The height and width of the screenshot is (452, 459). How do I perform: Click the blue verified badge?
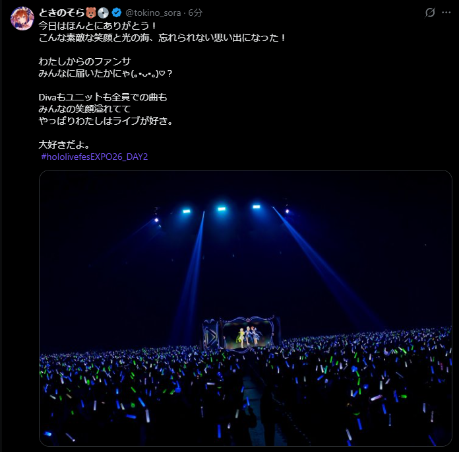(117, 13)
